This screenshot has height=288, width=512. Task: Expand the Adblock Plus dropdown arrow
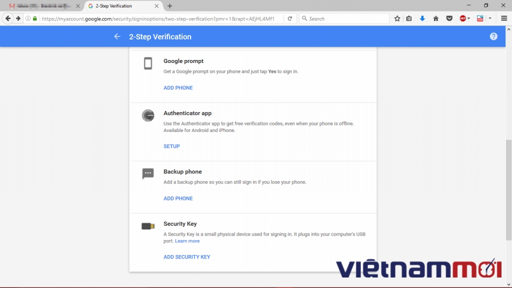(469, 18)
